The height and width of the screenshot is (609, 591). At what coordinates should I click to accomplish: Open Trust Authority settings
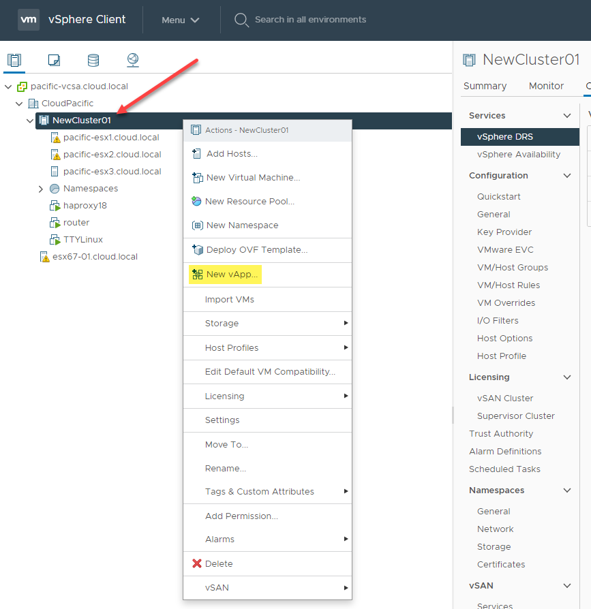click(x=501, y=433)
